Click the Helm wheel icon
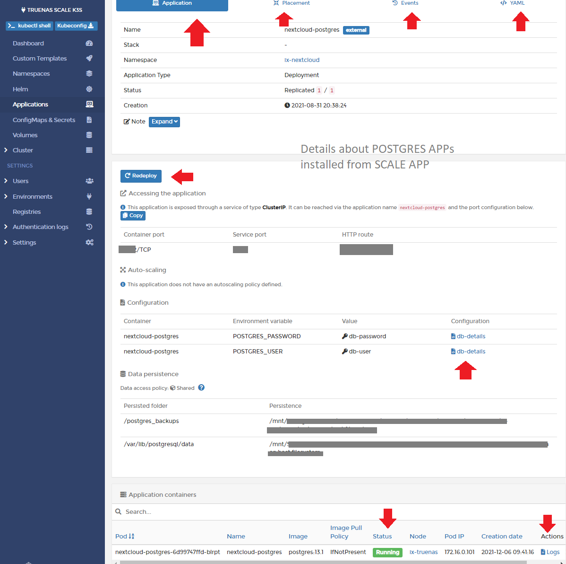The width and height of the screenshot is (566, 564). 89,89
